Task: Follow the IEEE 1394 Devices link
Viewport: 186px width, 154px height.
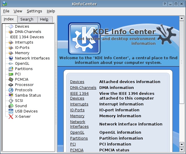Action: pyautogui.click(x=79, y=96)
